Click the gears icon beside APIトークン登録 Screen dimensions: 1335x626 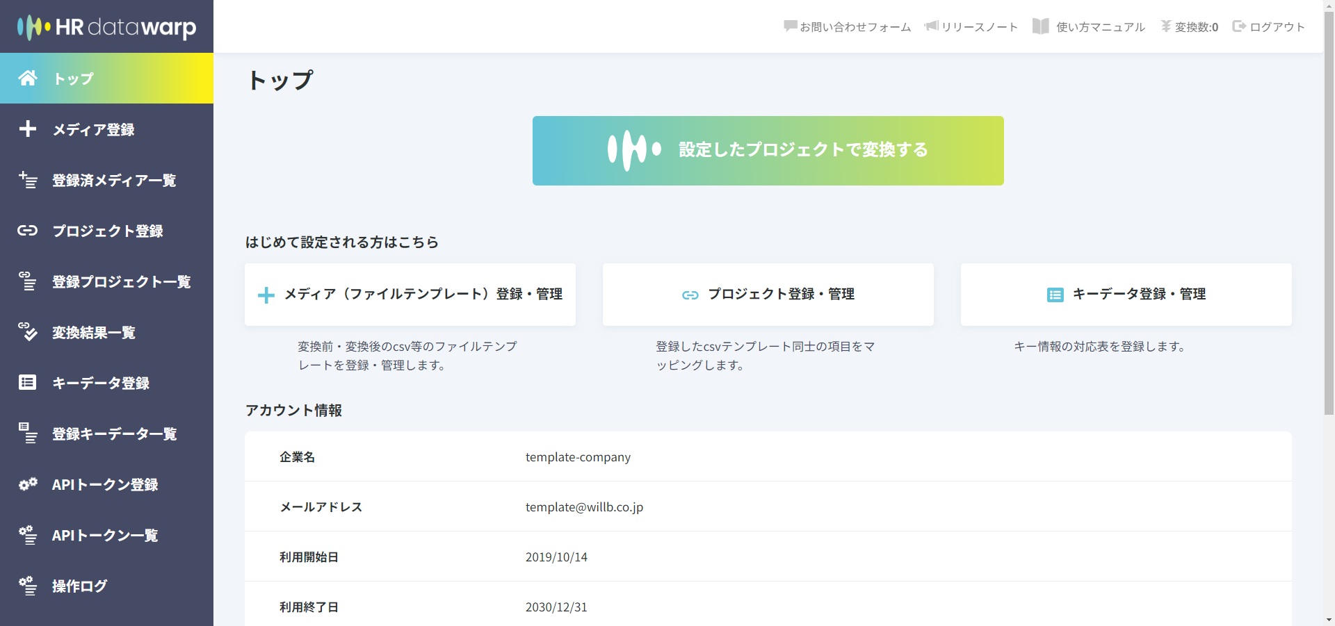pyautogui.click(x=28, y=484)
